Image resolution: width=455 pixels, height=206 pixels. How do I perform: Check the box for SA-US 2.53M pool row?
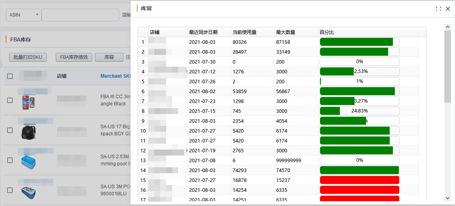tap(10, 160)
